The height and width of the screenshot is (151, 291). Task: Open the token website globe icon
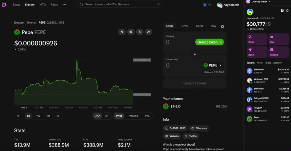[x=131, y=32]
